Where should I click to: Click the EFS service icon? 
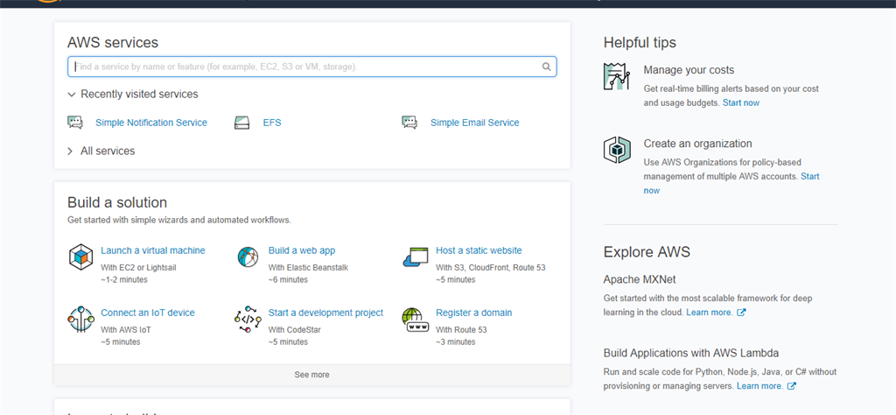(x=242, y=123)
